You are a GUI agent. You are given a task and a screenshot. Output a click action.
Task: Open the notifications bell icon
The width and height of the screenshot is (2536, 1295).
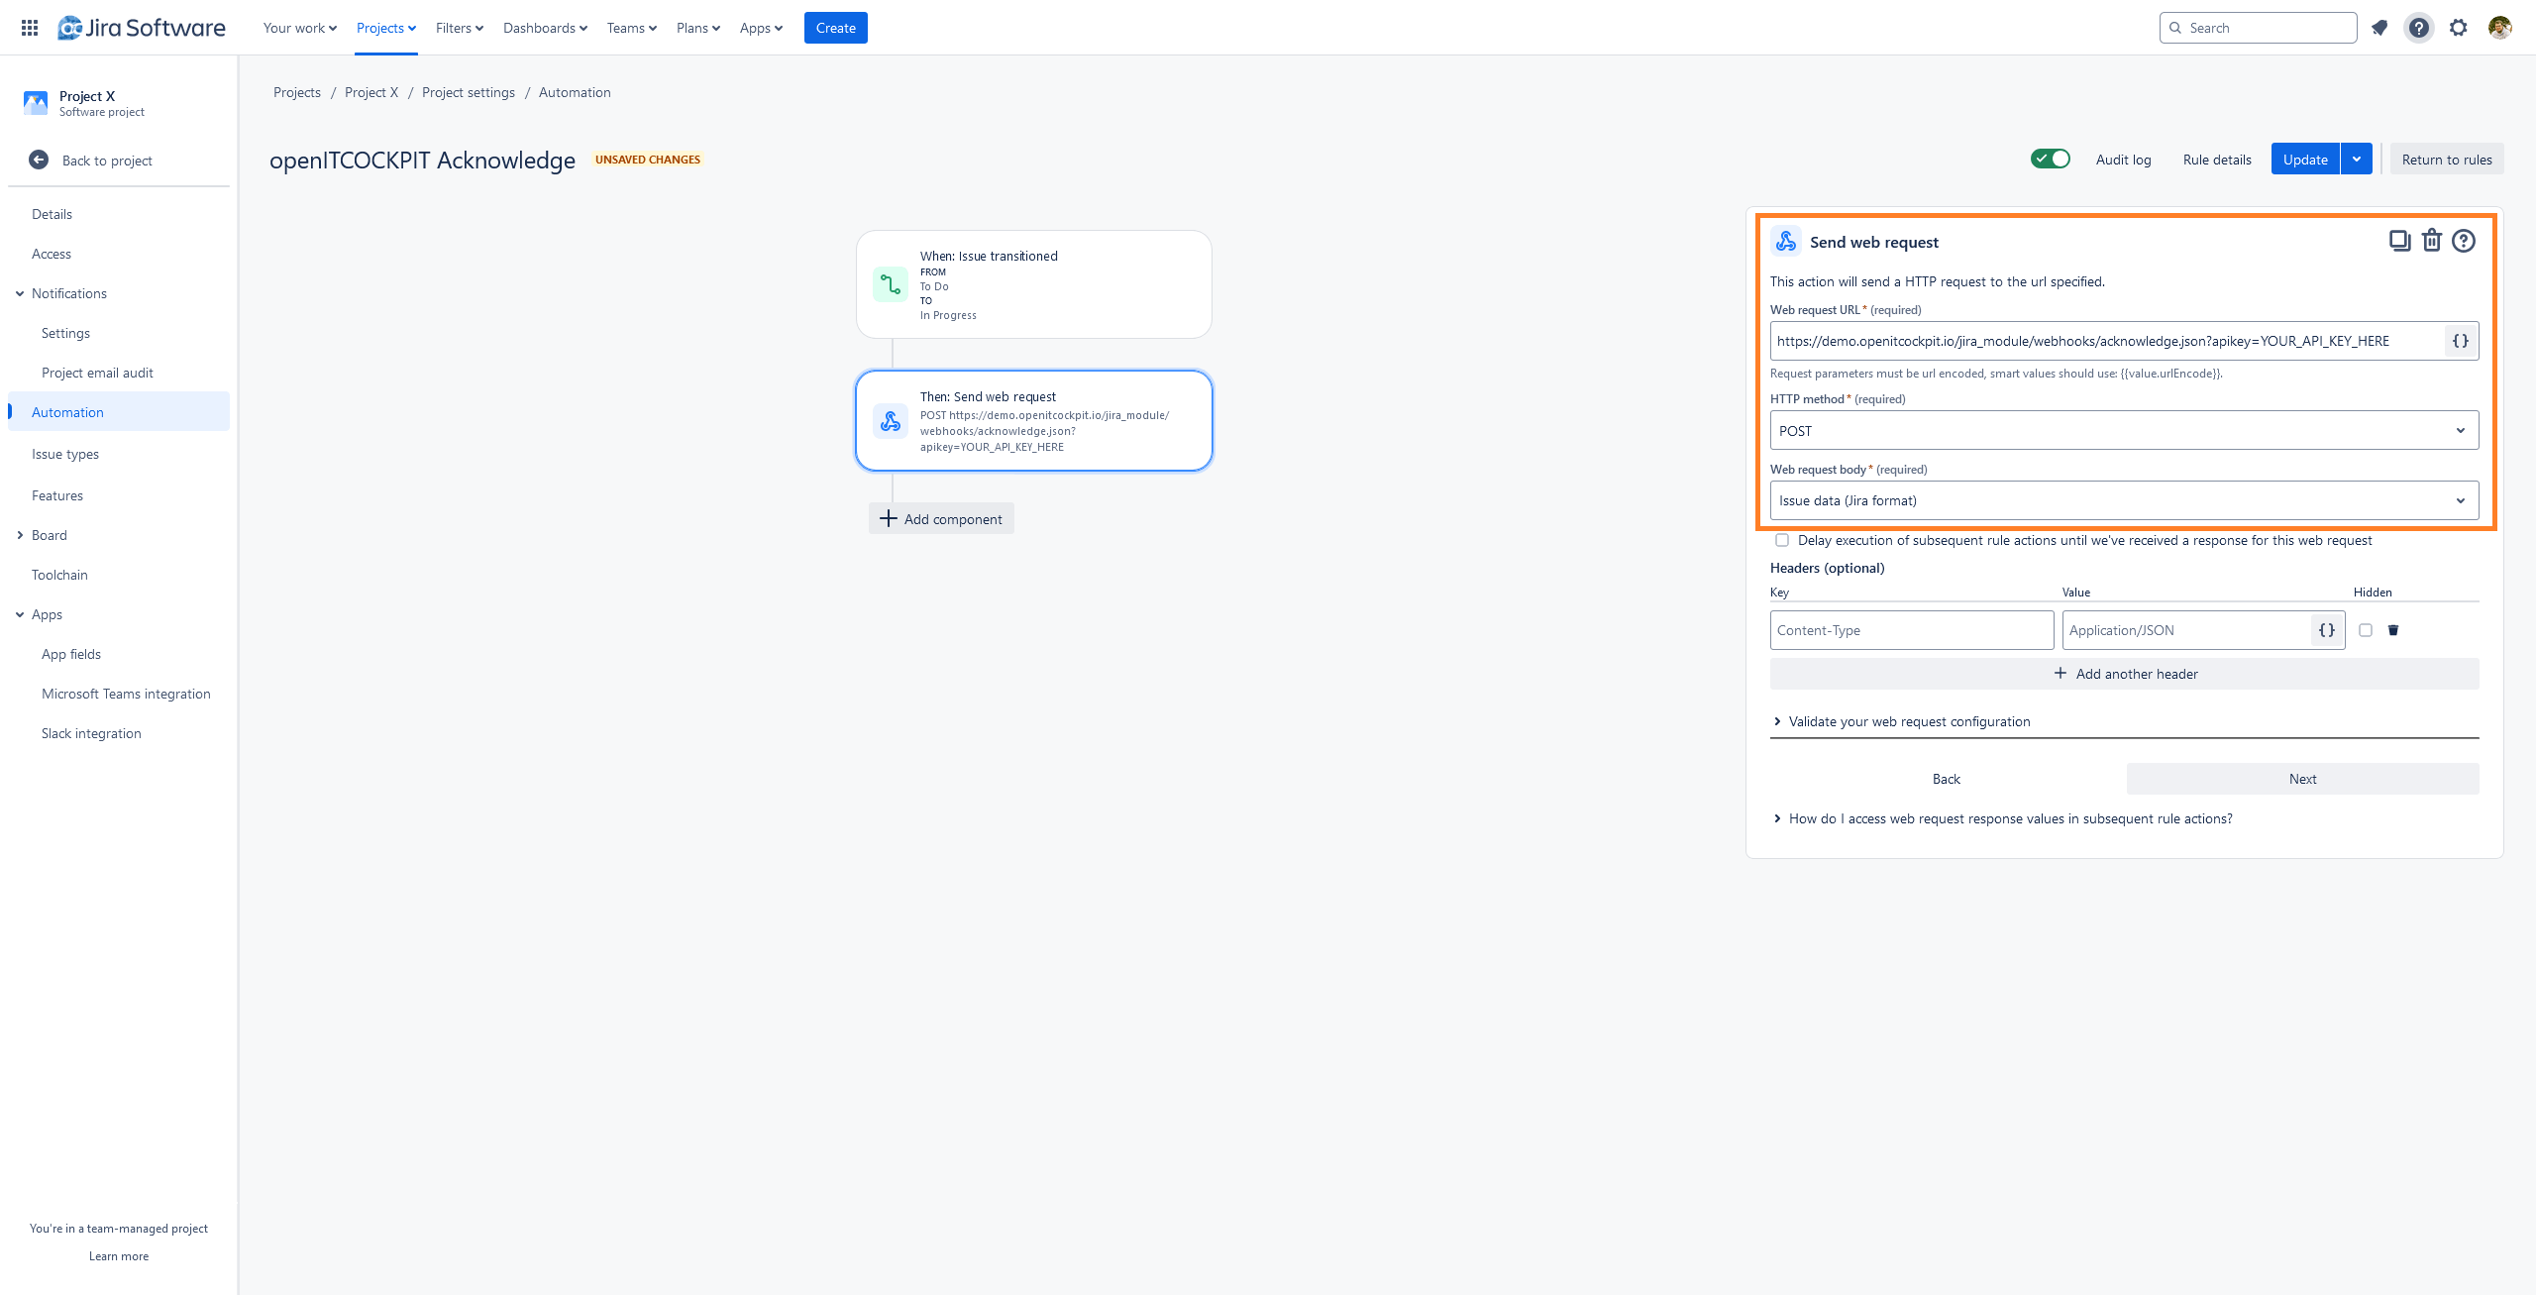2379,28
